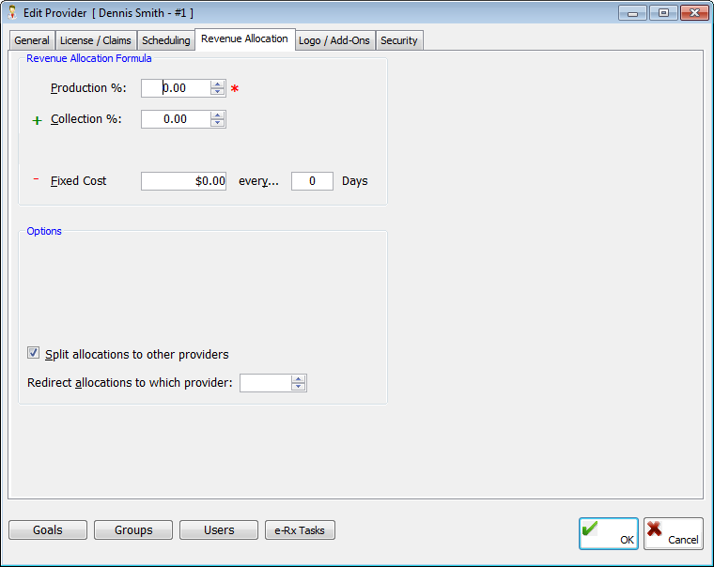
Task: Click the Redirect allocations provider spinner arrows
Action: pyautogui.click(x=299, y=383)
